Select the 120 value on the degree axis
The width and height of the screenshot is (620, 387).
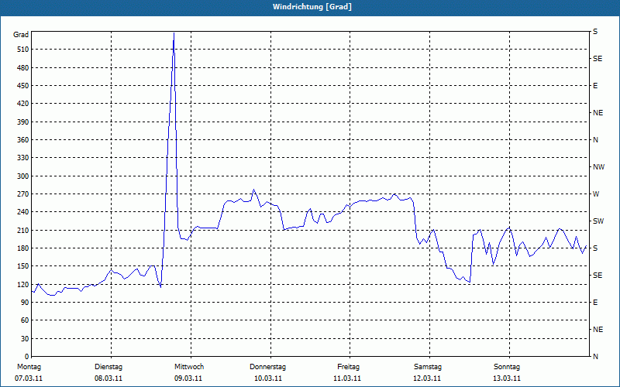[23, 284]
